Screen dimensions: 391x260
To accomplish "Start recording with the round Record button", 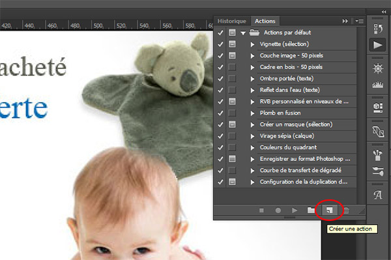I will [x=278, y=210].
